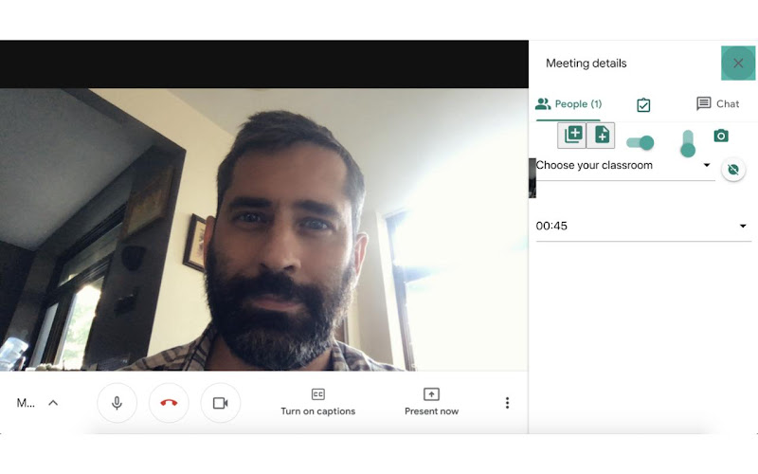
Task: Expand meeting info with the up chevron
Action: pyautogui.click(x=53, y=402)
